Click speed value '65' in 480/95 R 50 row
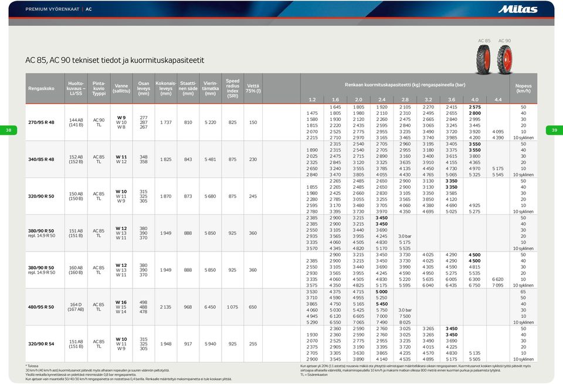 point(524,292)
